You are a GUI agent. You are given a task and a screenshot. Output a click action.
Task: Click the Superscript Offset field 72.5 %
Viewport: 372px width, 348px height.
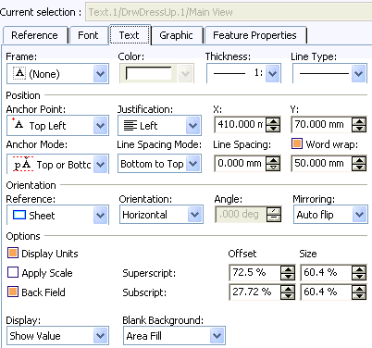[254, 272]
